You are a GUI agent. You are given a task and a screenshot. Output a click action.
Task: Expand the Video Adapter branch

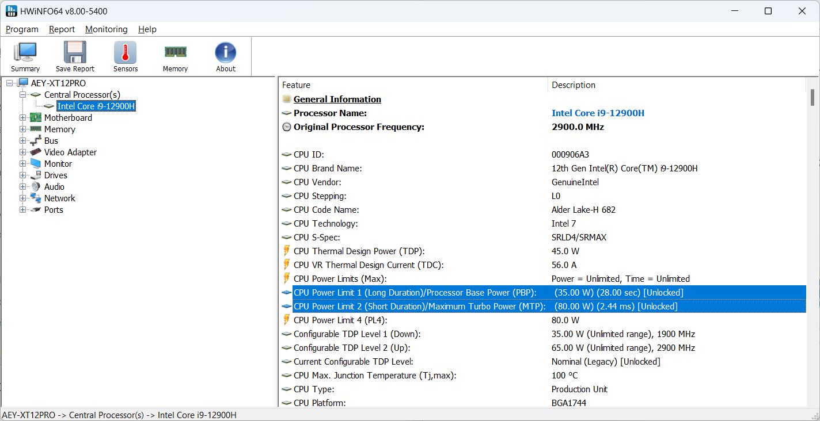coord(22,152)
